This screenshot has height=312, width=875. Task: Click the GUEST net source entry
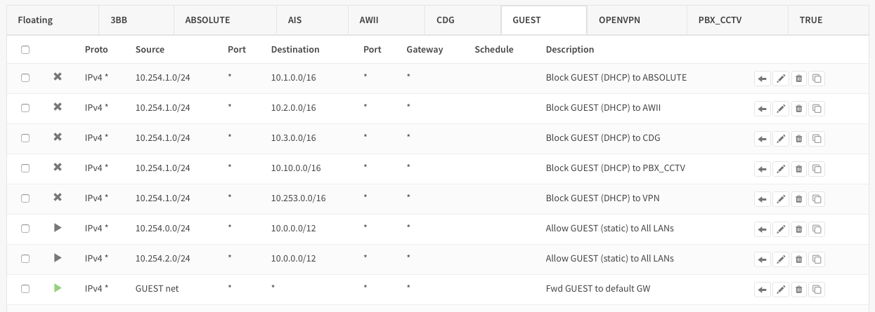click(157, 288)
